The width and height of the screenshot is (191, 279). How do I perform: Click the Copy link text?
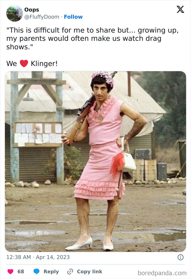click(x=89, y=272)
